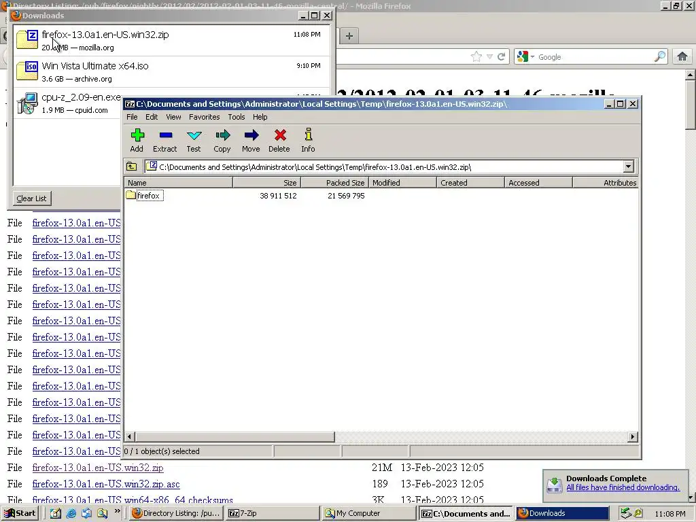Open firefox-13.0a1.en-US.win32.zip link

click(x=98, y=468)
